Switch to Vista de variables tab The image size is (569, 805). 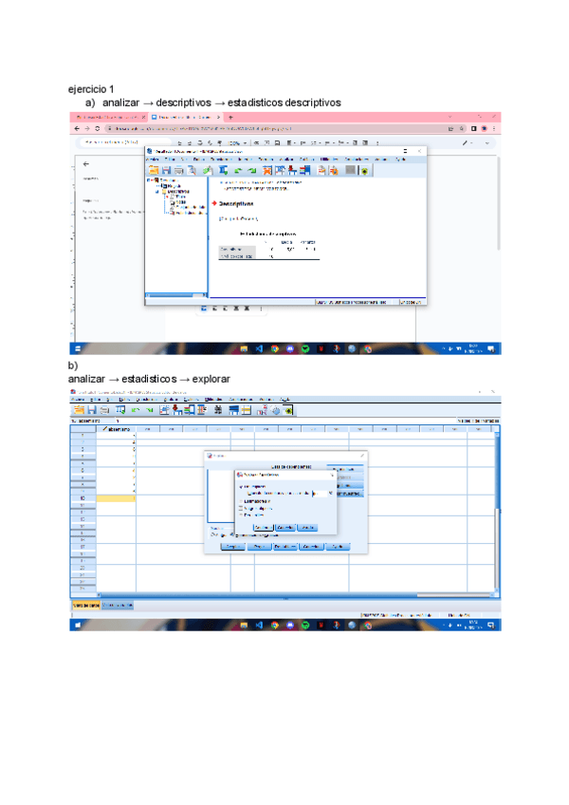tap(118, 606)
